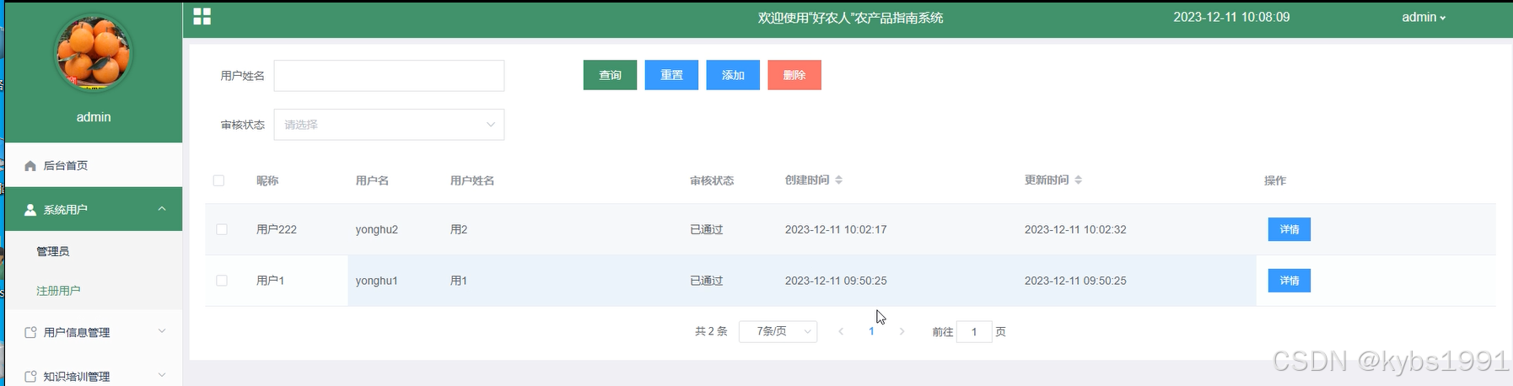Click the 共 2 条 total count text

pos(711,332)
